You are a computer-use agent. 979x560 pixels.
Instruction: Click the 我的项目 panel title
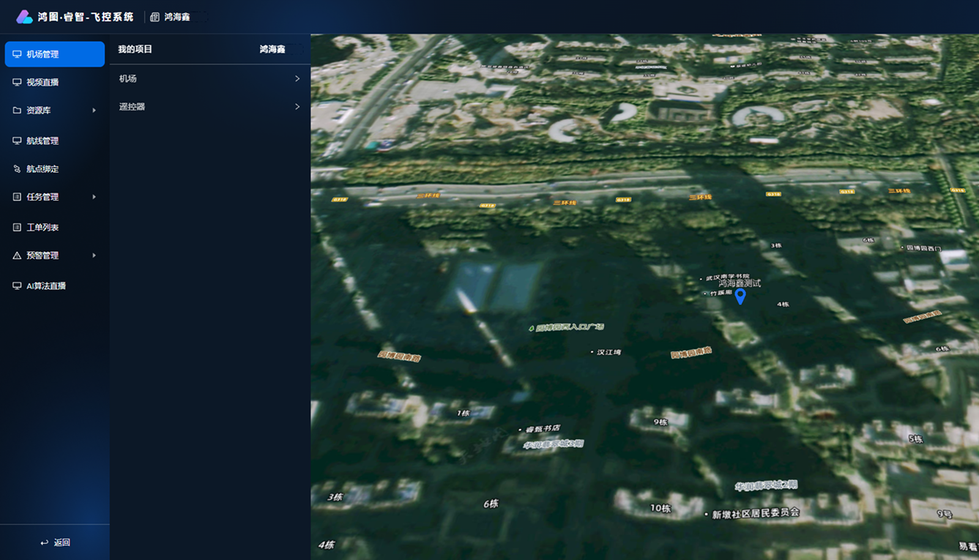point(135,49)
